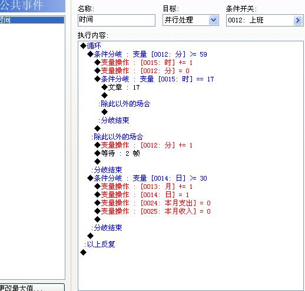Select the 文章：17 command line
The width and height of the screenshot is (305, 291).
tap(121, 87)
